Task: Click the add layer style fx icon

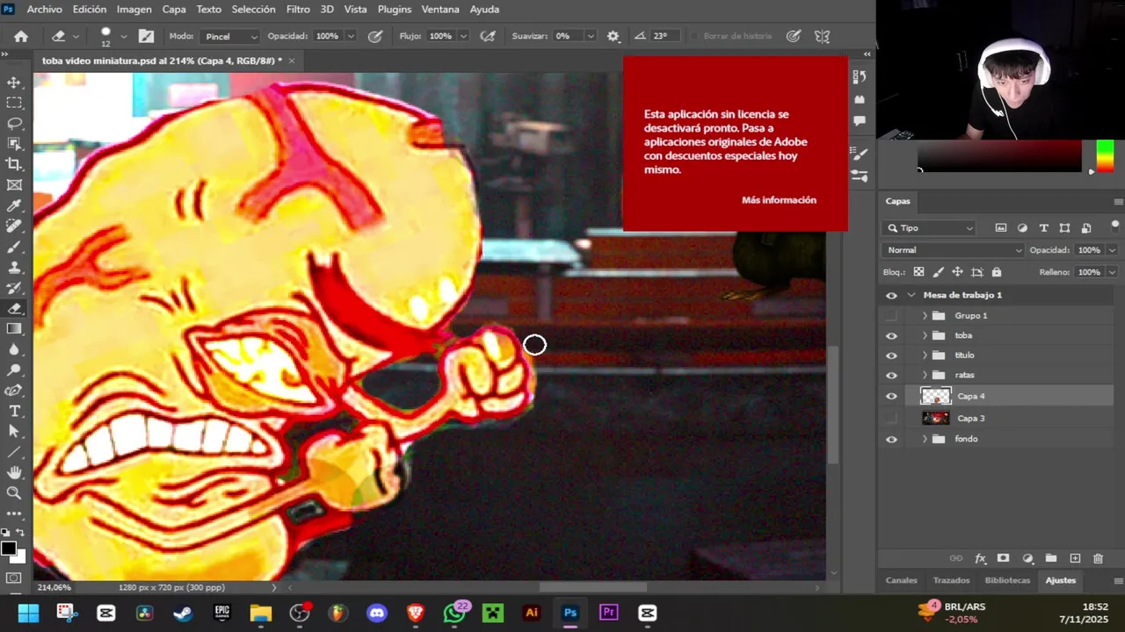Action: coord(980,558)
